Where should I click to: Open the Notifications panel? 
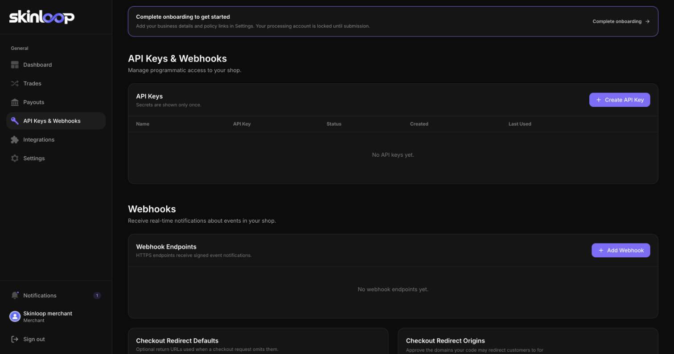[56, 296]
